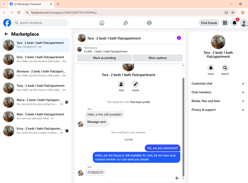Open the Groups icon in top navigation
The height and width of the screenshot is (183, 248).
149,23
